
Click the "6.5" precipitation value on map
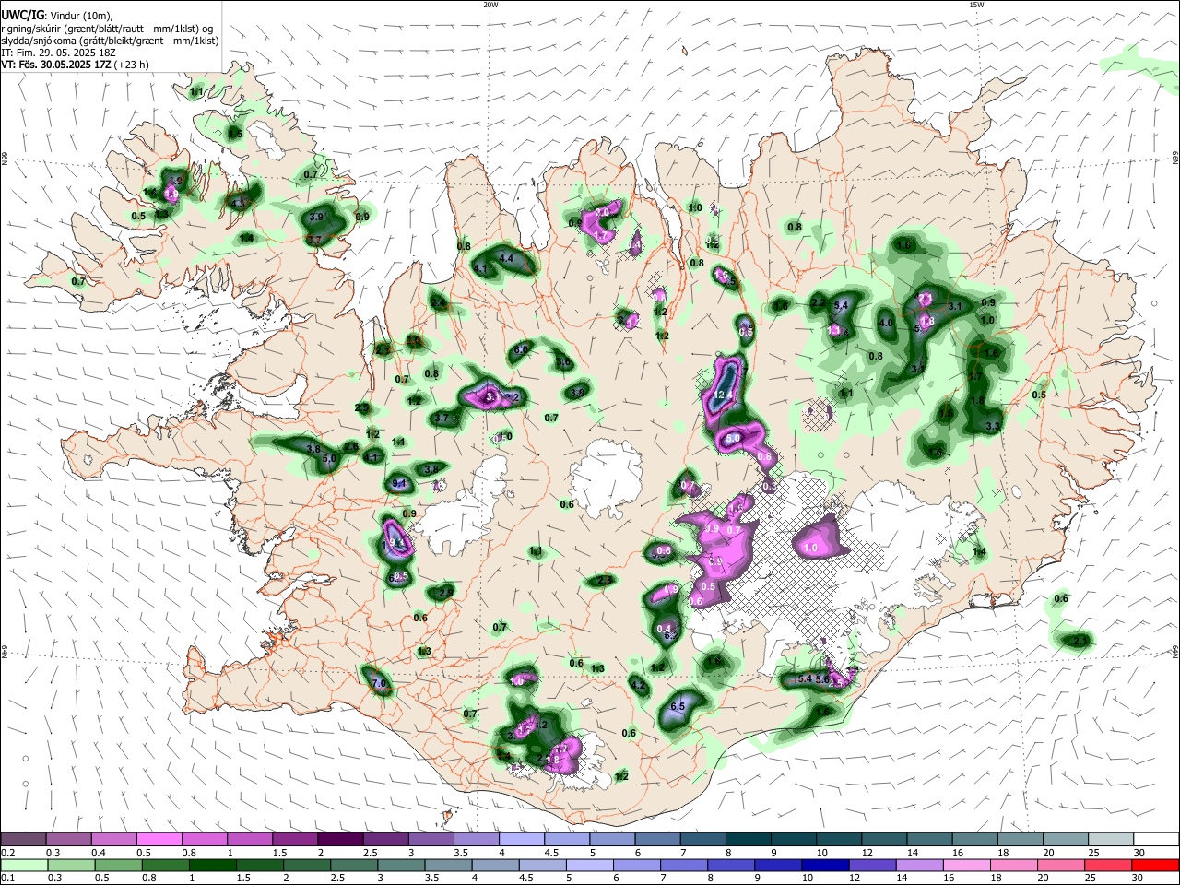(678, 706)
